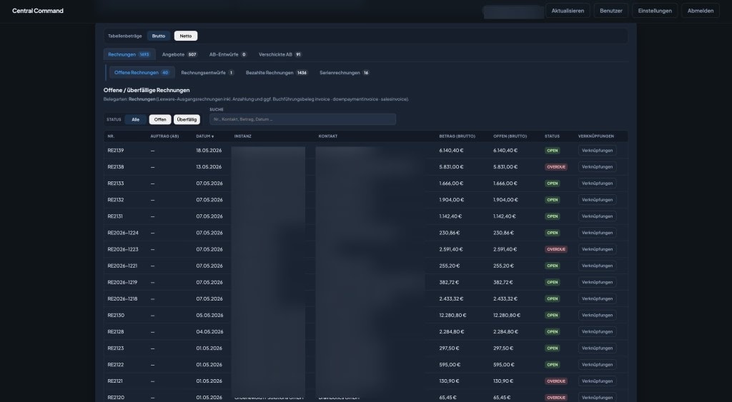Click the amount 12.280,80 € under Betrag

452,316
